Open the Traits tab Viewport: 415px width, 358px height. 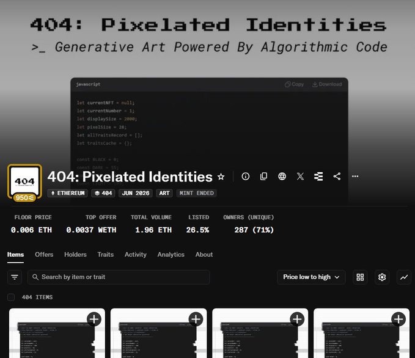(105, 255)
